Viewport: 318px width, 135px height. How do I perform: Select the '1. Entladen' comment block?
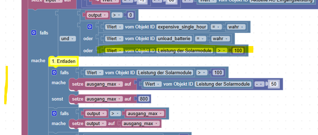(64, 61)
